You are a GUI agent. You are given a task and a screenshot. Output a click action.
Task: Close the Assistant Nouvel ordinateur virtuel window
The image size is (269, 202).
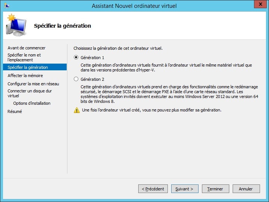pyautogui.click(x=260, y=4)
